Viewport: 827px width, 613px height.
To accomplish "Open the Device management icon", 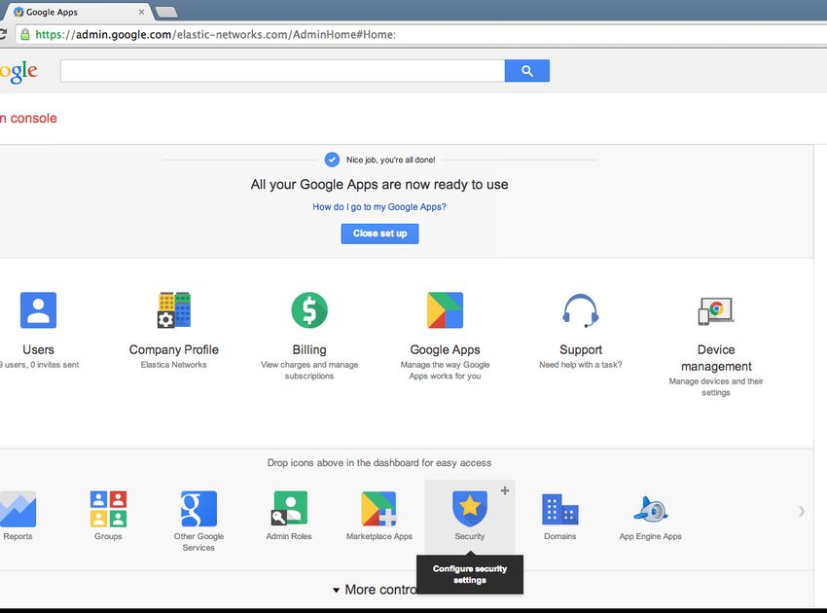I will coord(716,310).
